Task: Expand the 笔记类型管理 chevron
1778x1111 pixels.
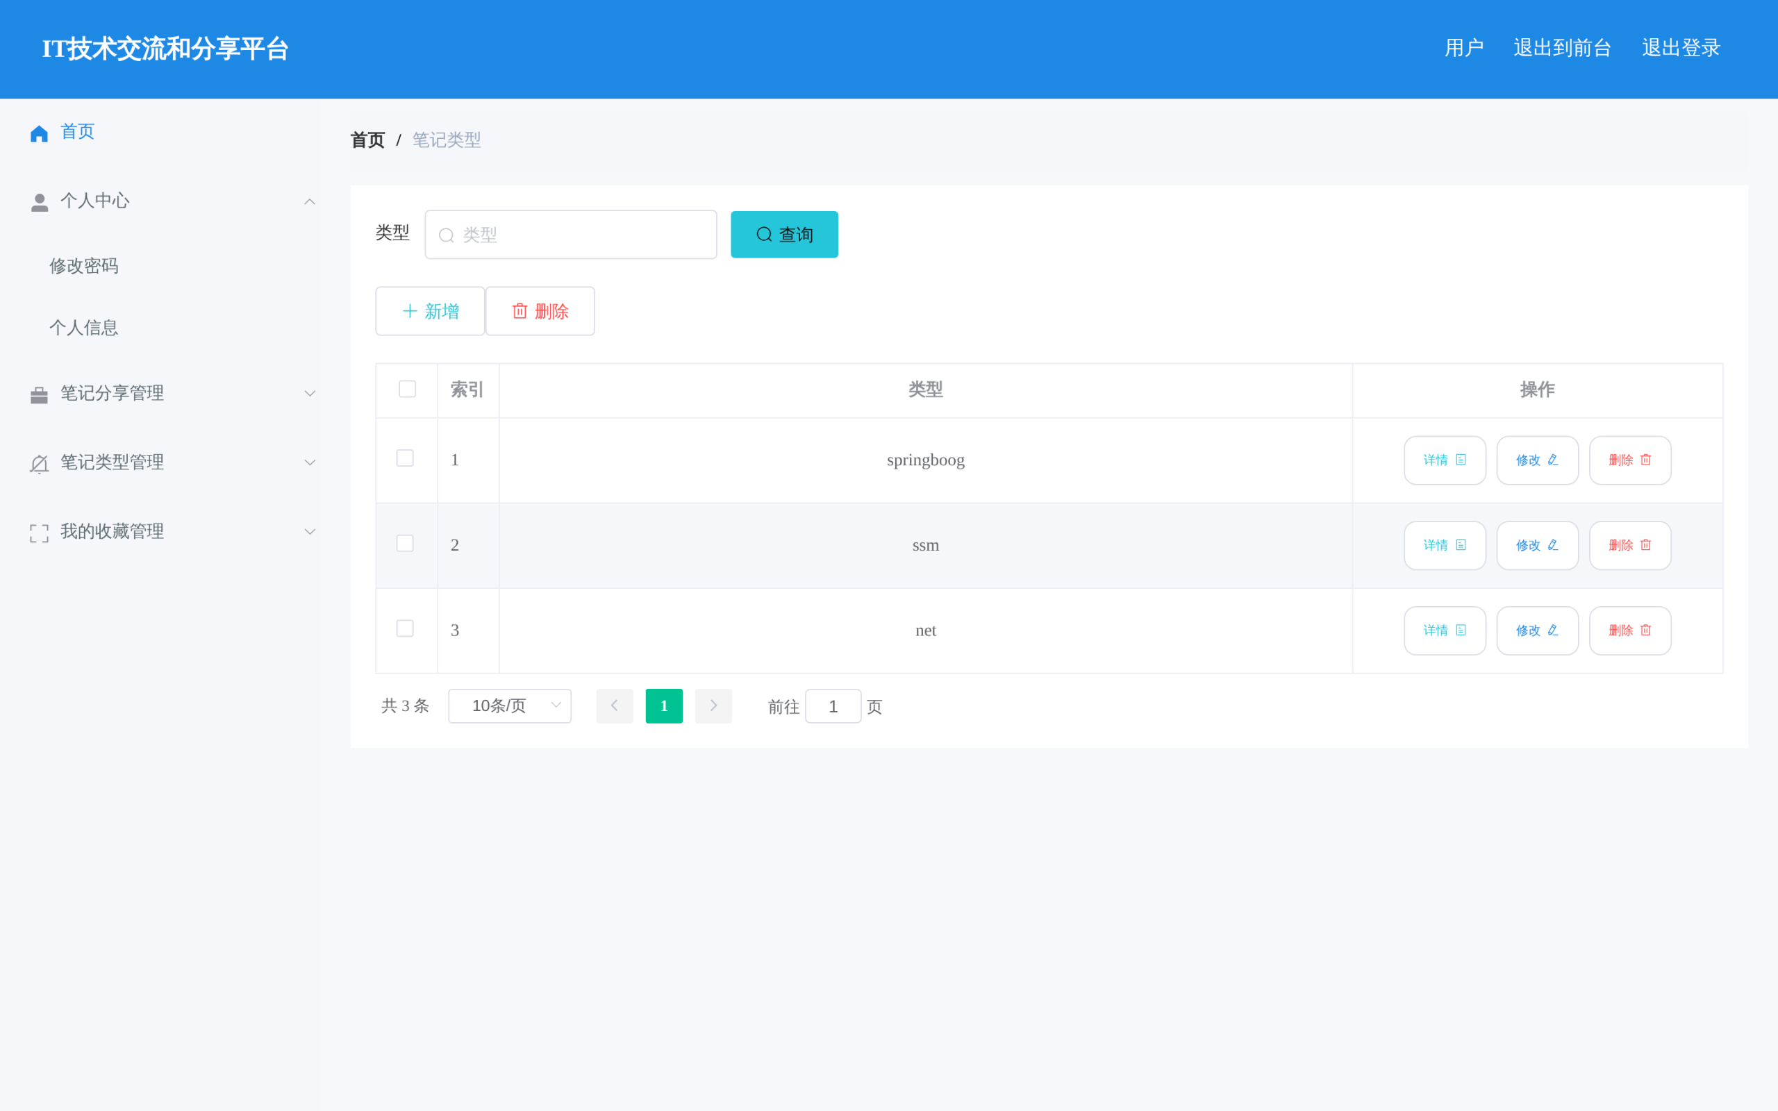Action: coord(309,463)
